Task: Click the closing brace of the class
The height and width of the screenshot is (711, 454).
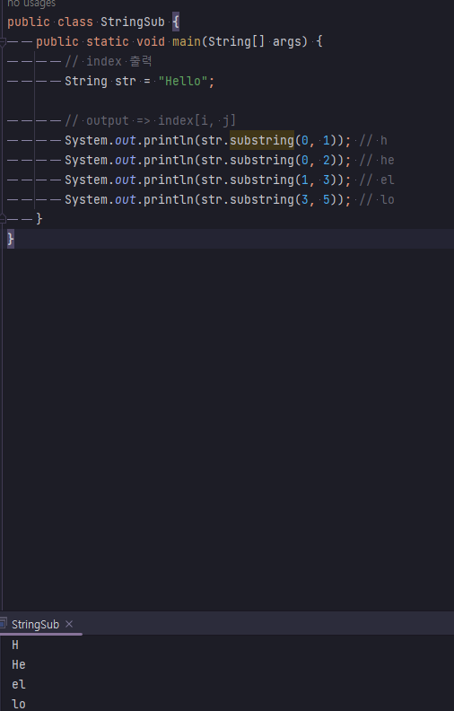Action: (x=11, y=239)
